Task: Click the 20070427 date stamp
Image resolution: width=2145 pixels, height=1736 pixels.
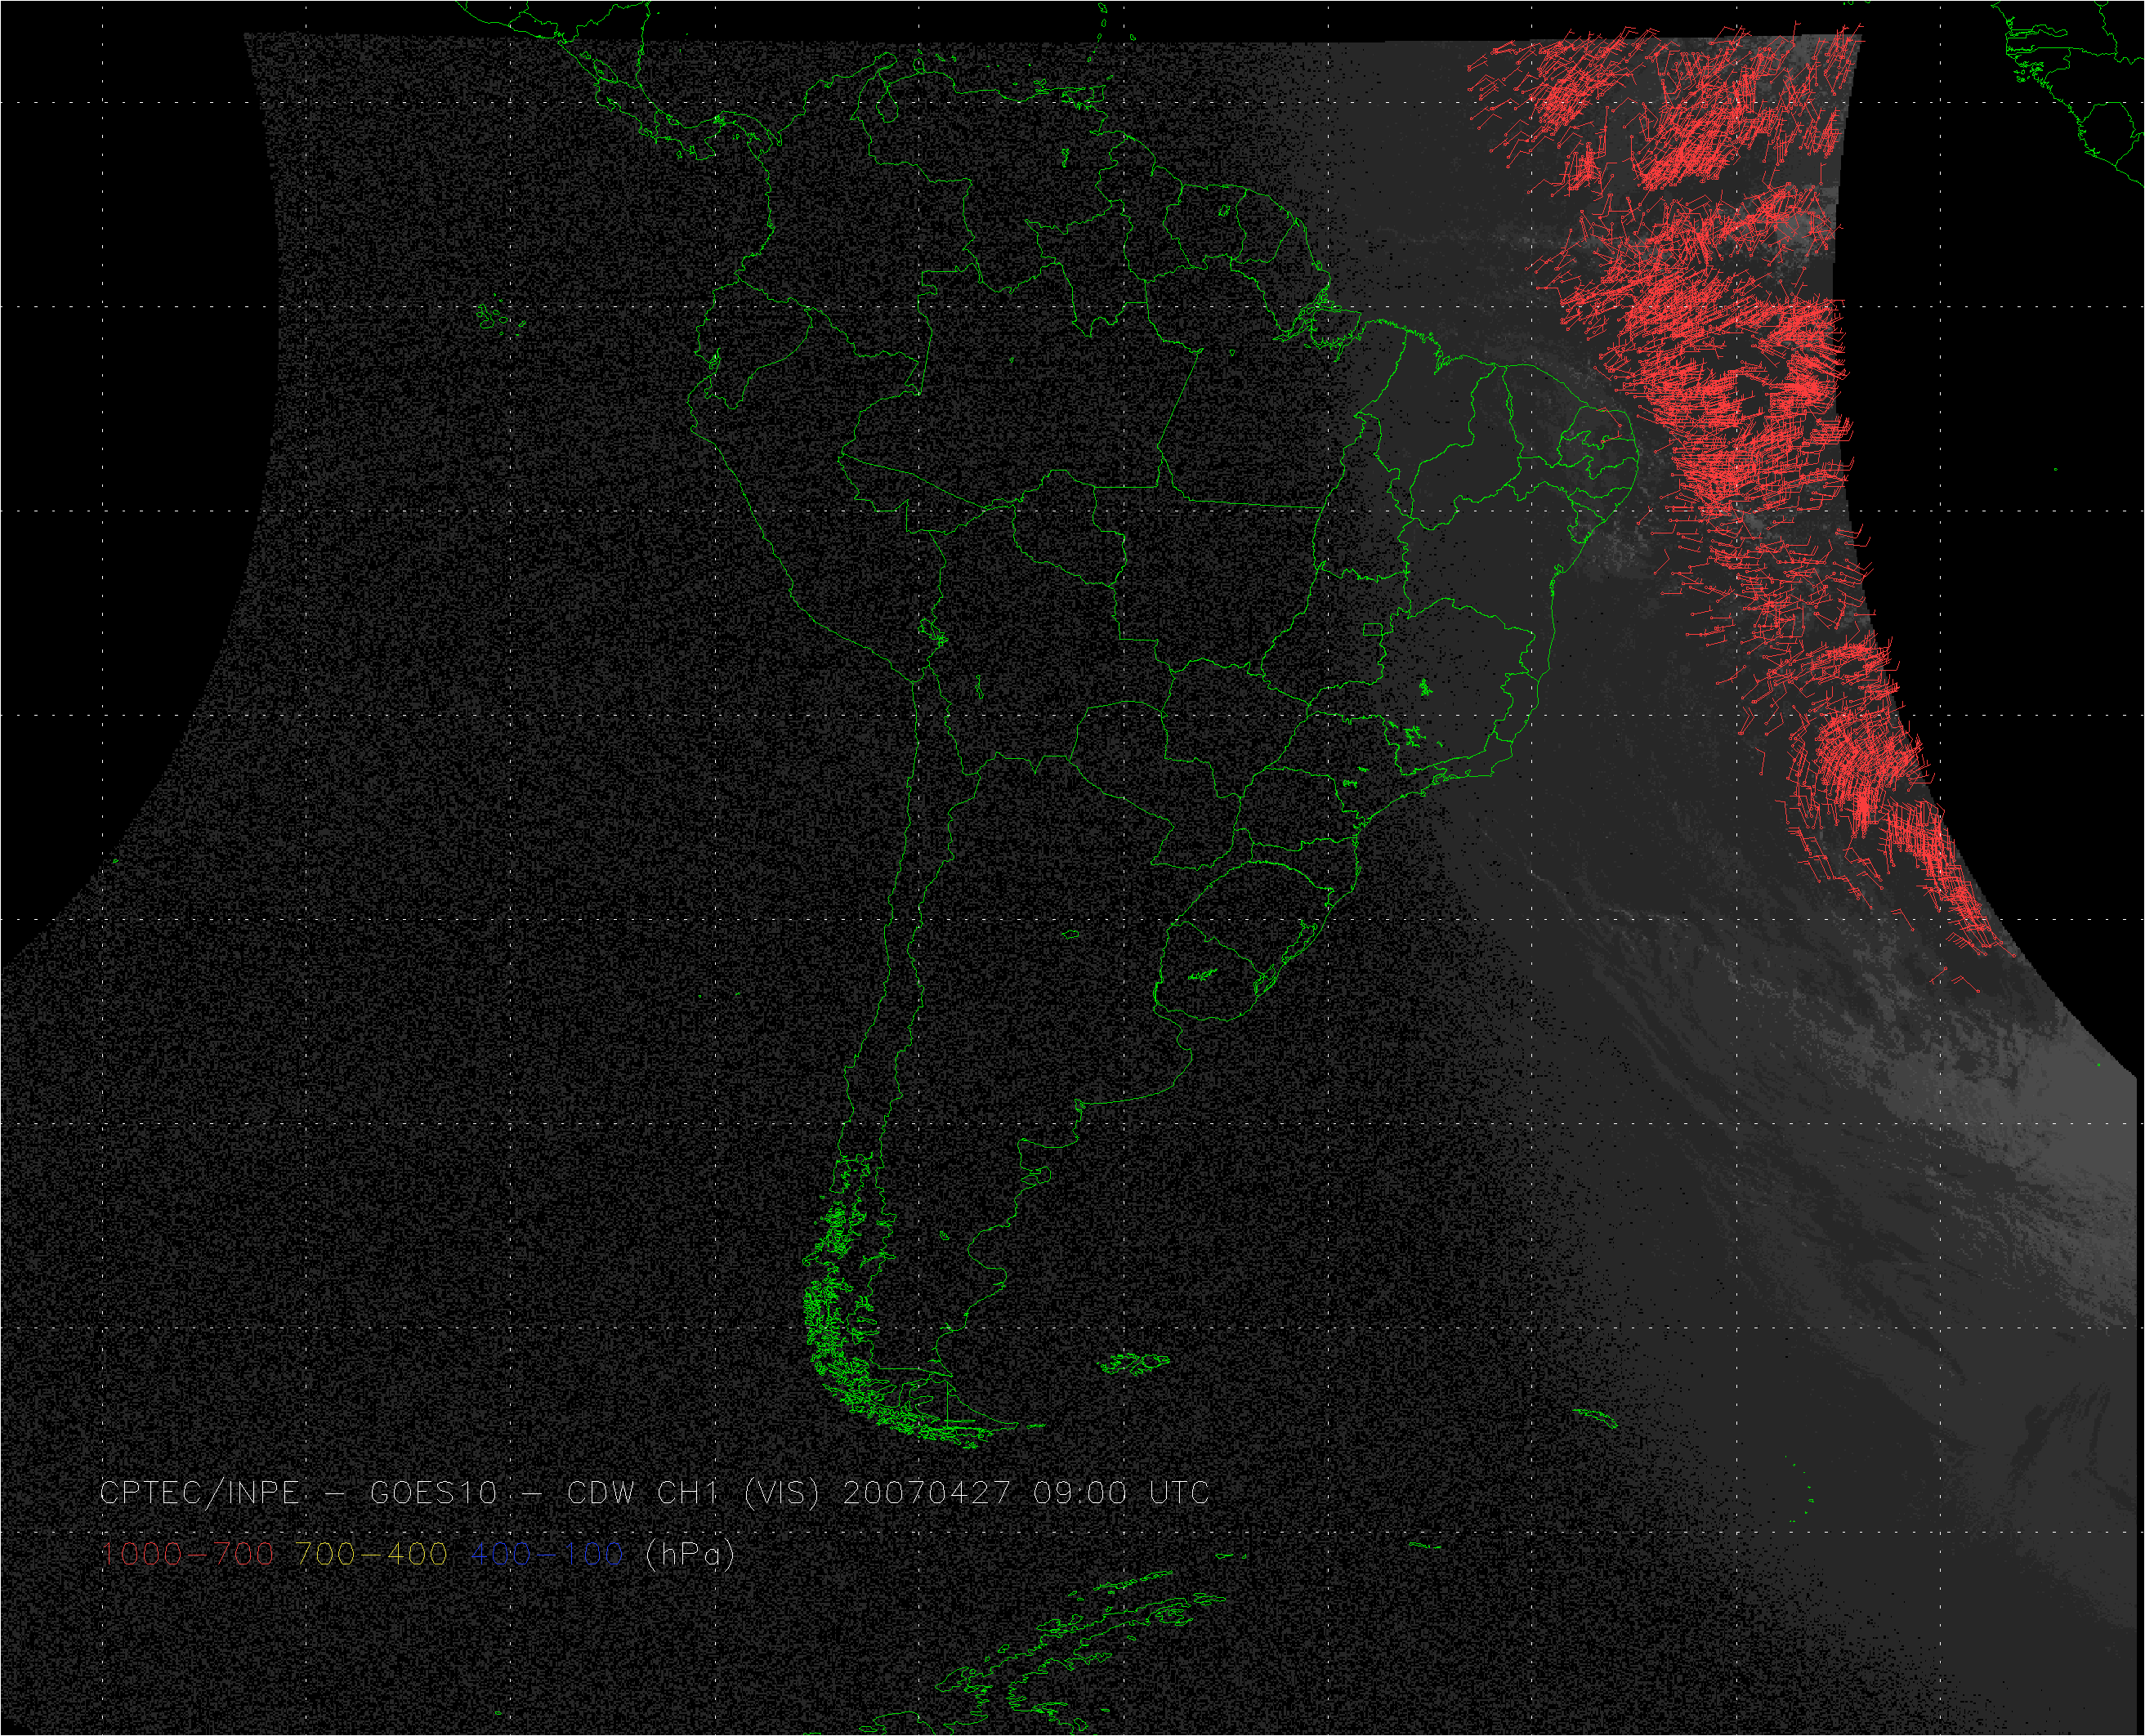Action: tap(926, 1493)
